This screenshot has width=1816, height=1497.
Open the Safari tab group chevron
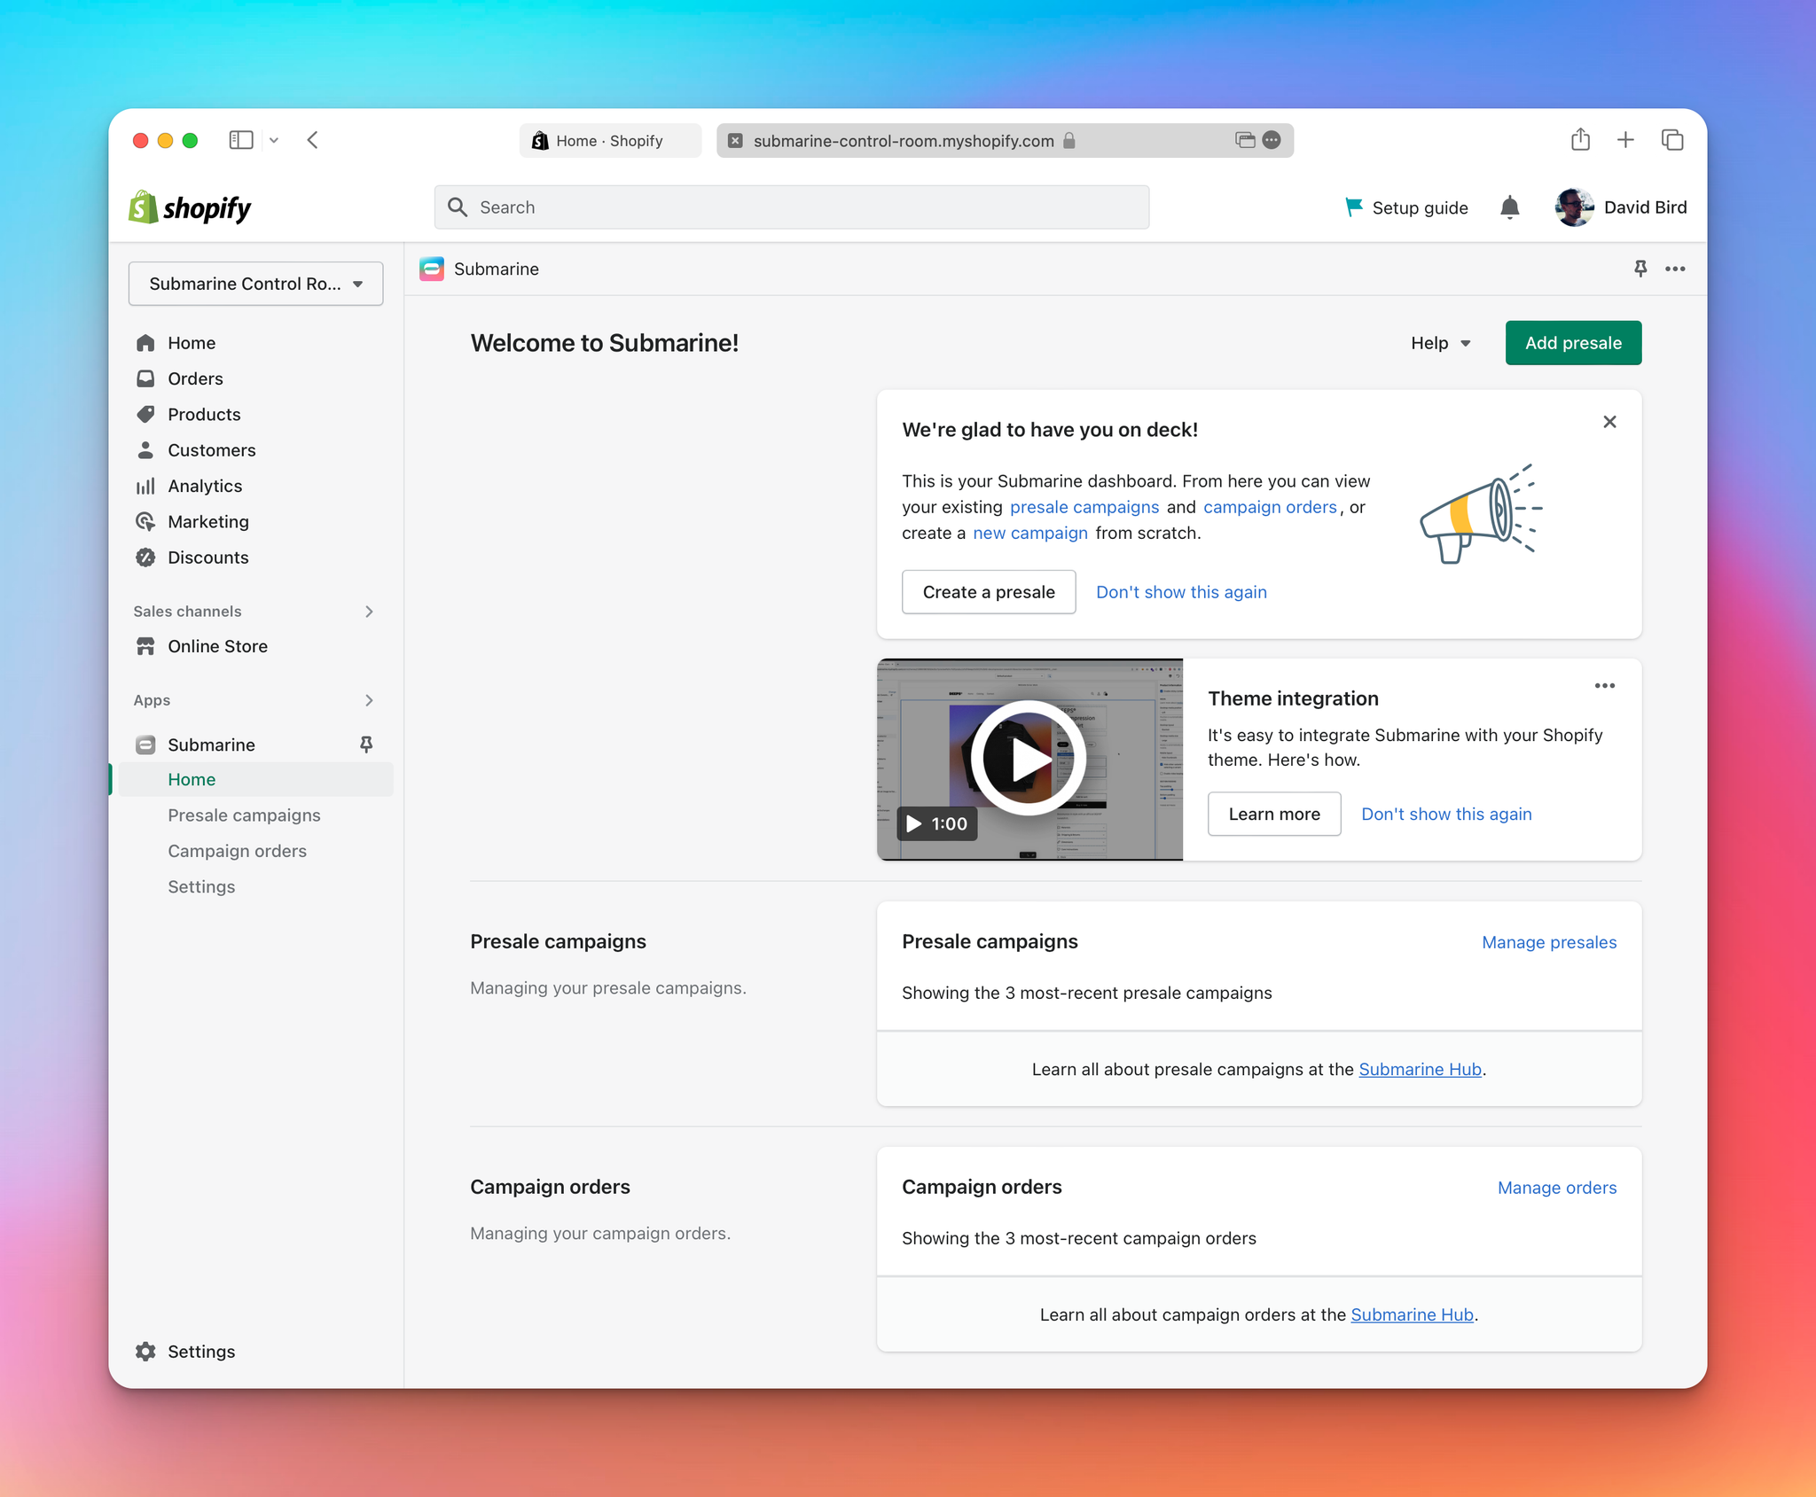[274, 140]
